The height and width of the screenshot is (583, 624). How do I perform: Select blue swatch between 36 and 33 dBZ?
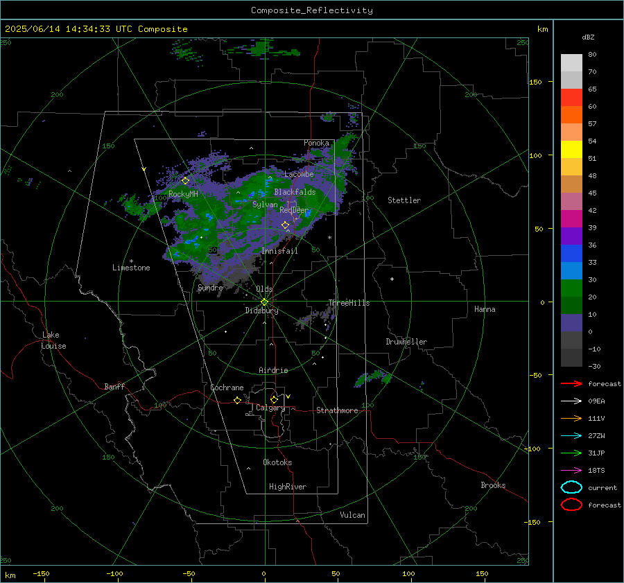pyautogui.click(x=571, y=254)
